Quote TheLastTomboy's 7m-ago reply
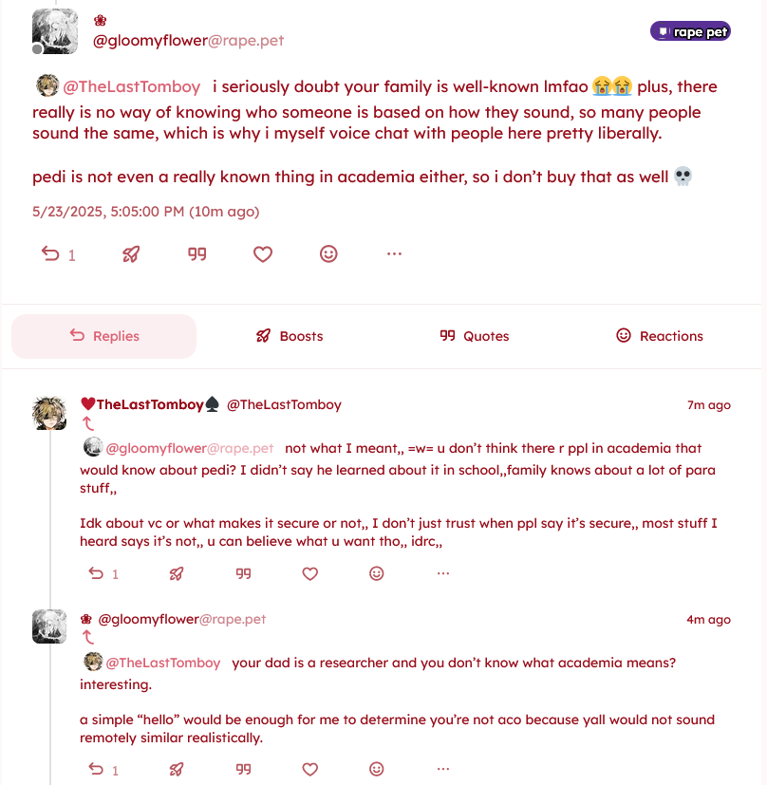 pos(243,573)
